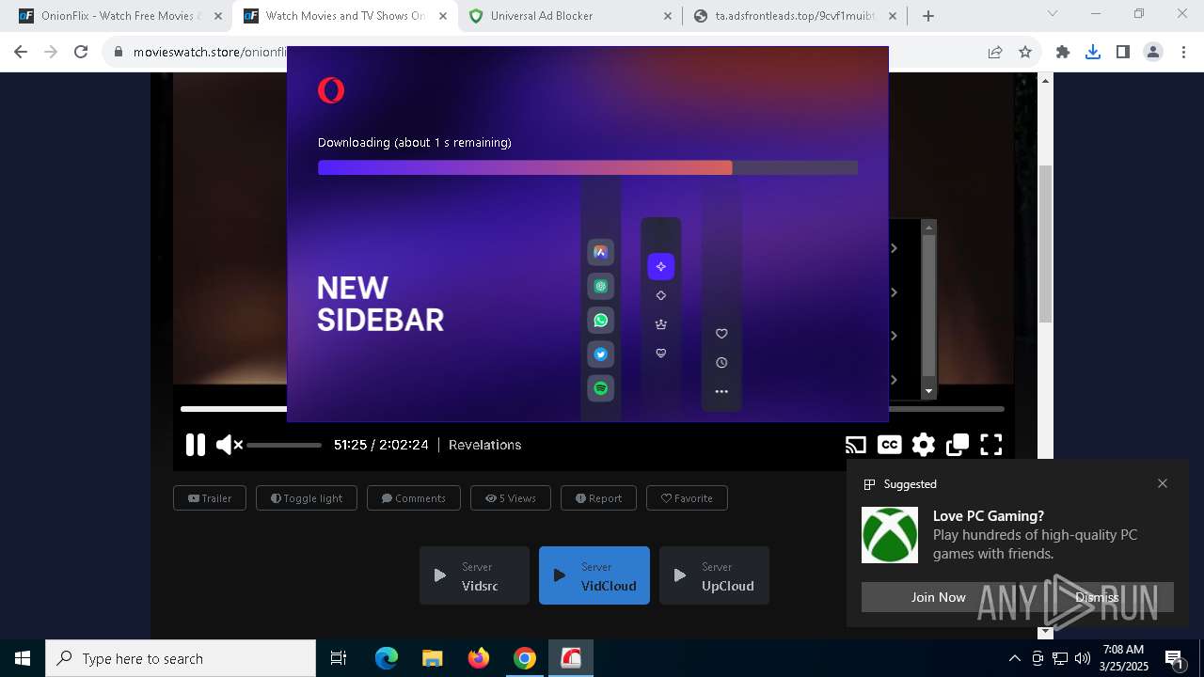
Task: Select the Vidsrc server
Action: tap(474, 575)
